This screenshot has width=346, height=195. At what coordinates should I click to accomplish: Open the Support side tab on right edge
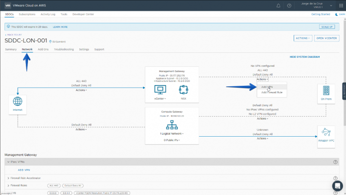[x=344, y=91]
